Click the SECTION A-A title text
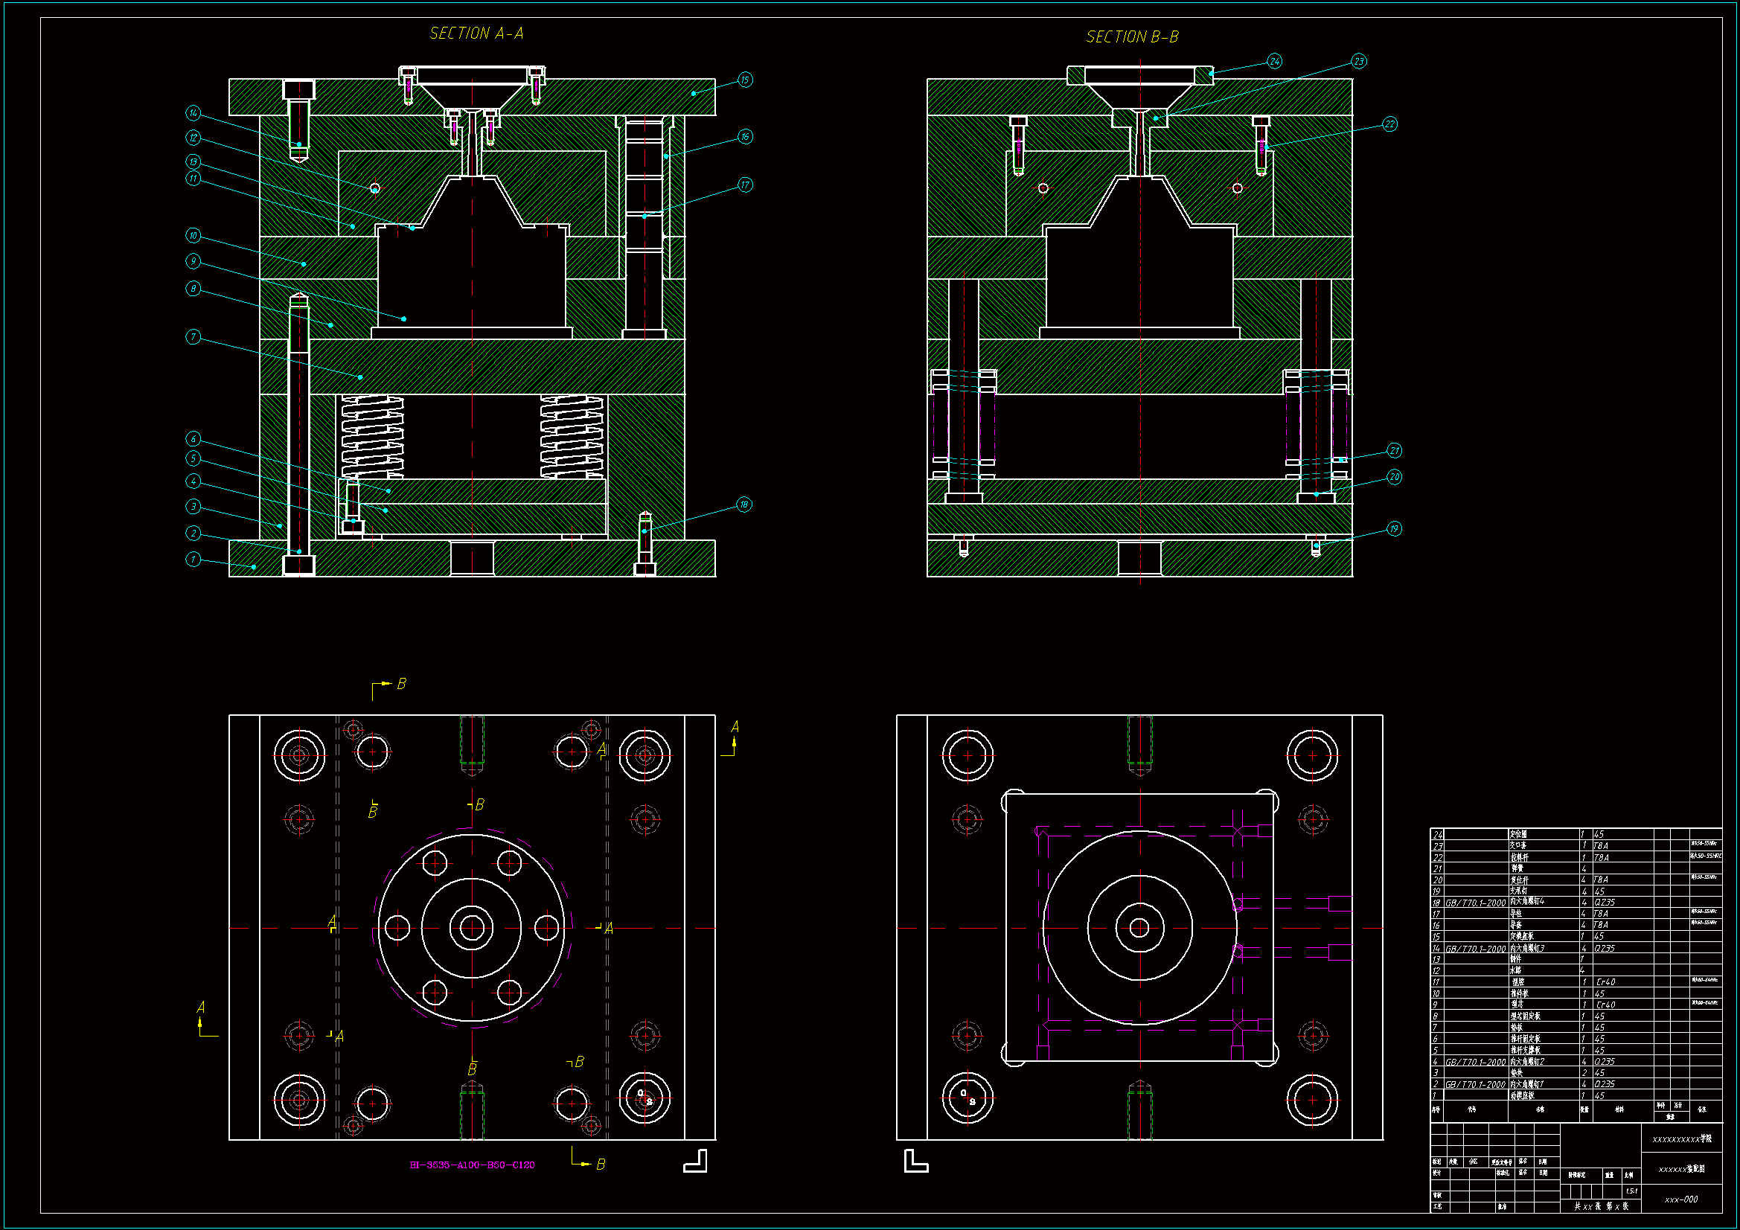The height and width of the screenshot is (1230, 1740). click(x=476, y=33)
